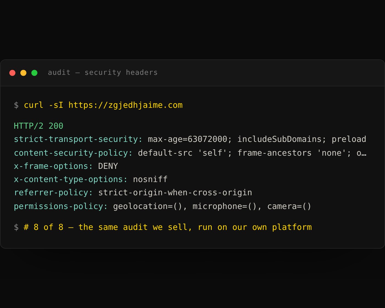Click the https://zgjedhjaime.com URL
This screenshot has height=308, width=385.
125,105
